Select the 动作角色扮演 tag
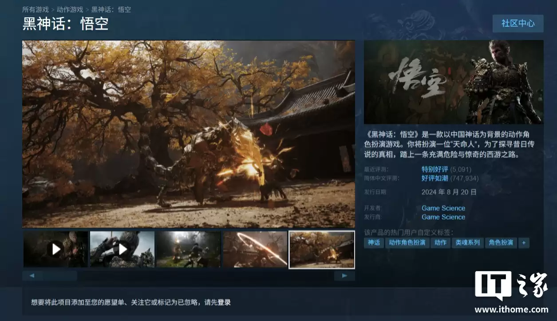The width and height of the screenshot is (557, 321). (407, 242)
